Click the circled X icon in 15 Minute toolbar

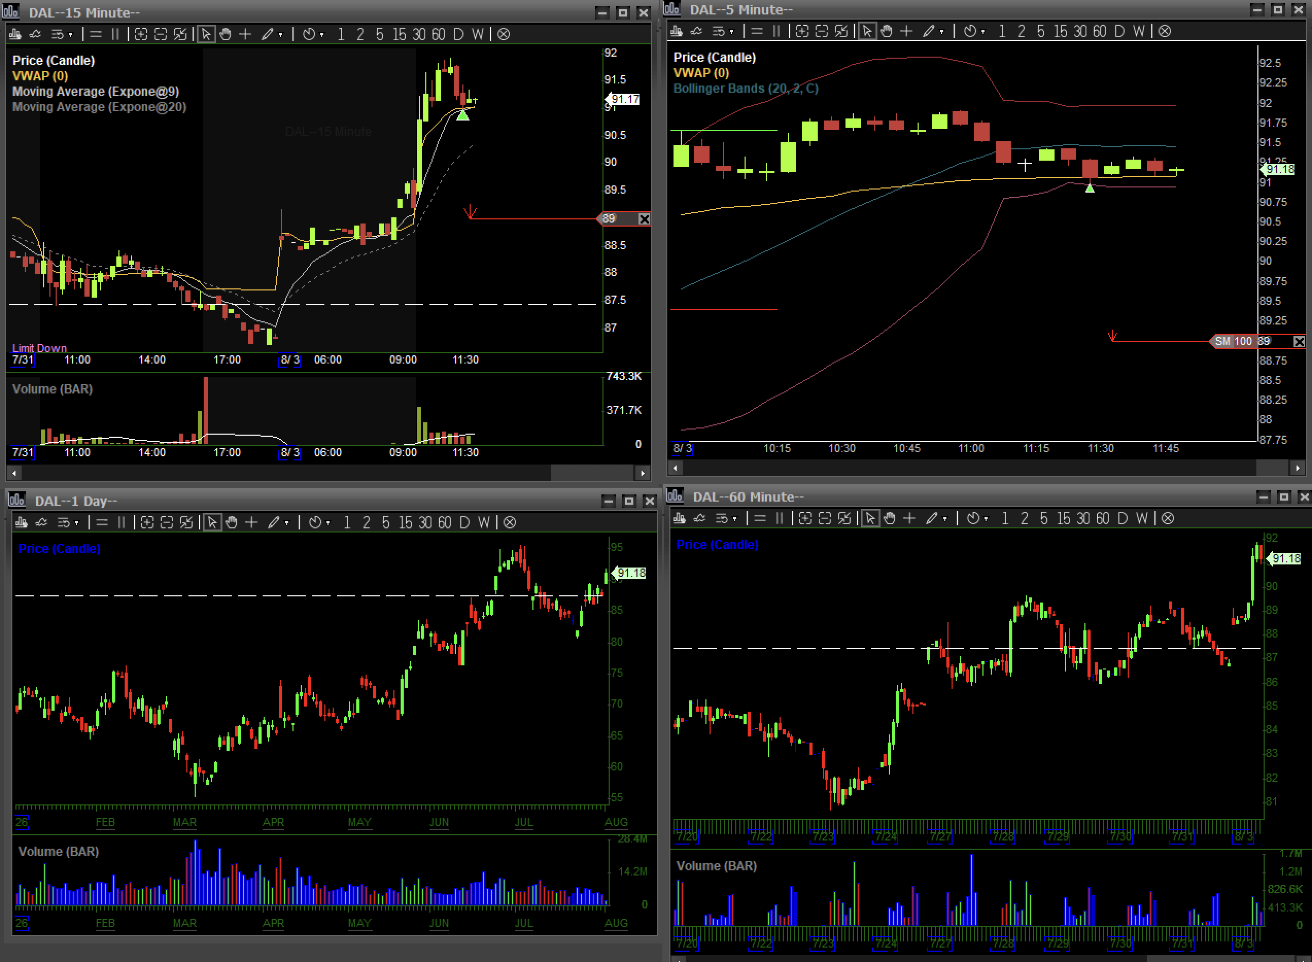coord(504,35)
